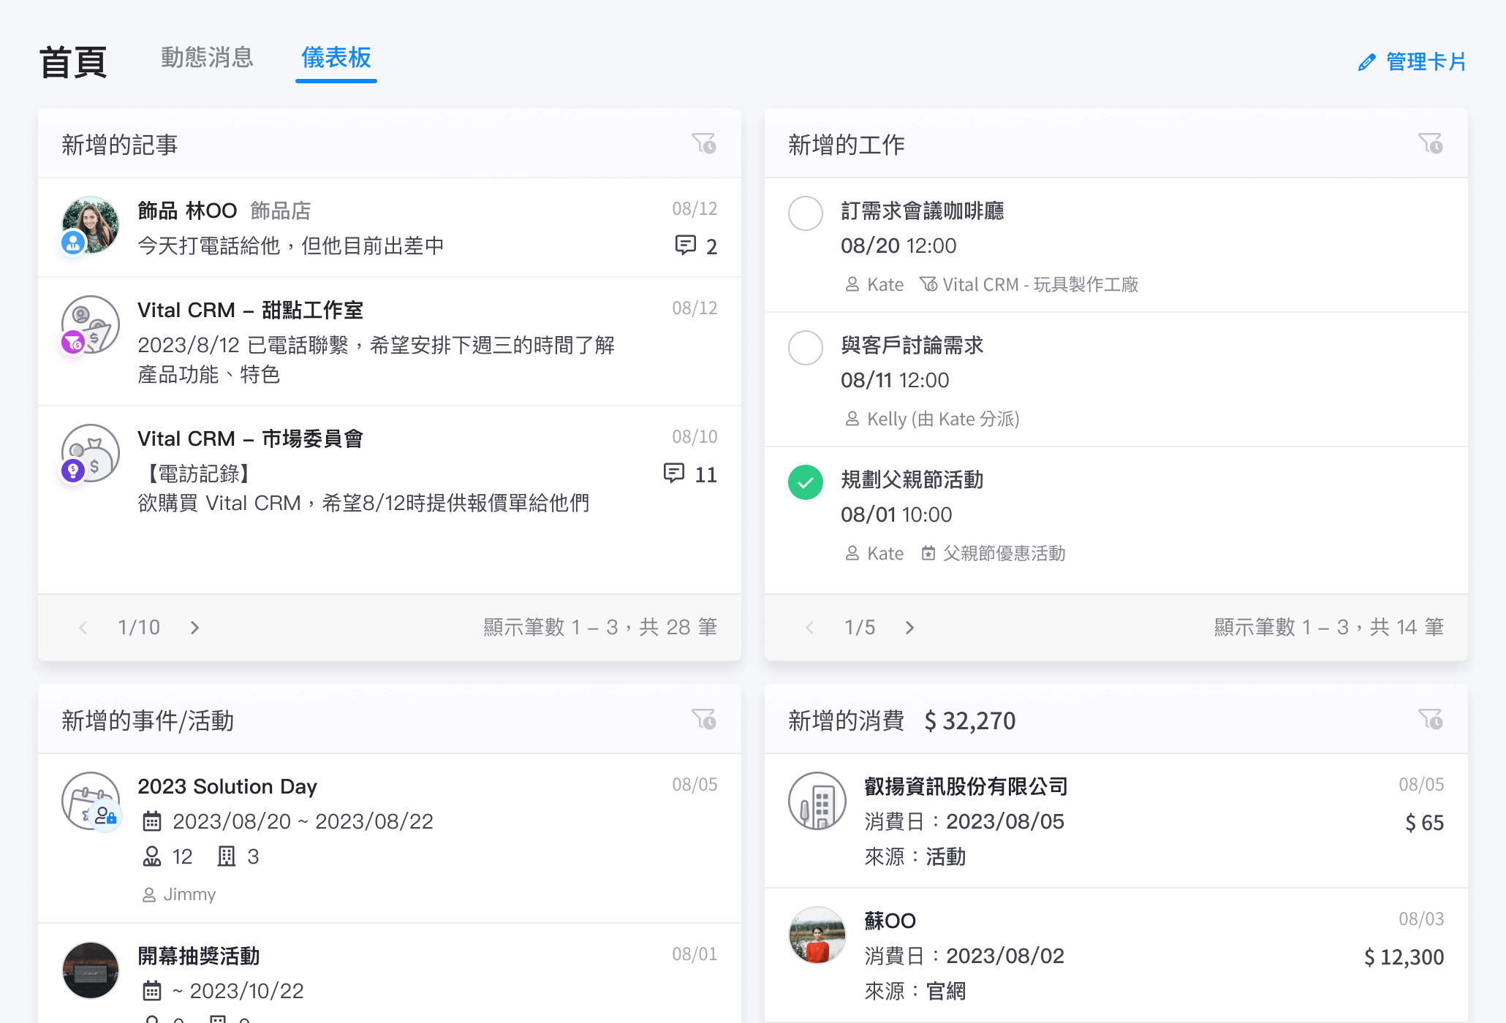The image size is (1506, 1023).
Task: Click the 開幕抽獎活動 event thumbnail
Action: coord(90,970)
